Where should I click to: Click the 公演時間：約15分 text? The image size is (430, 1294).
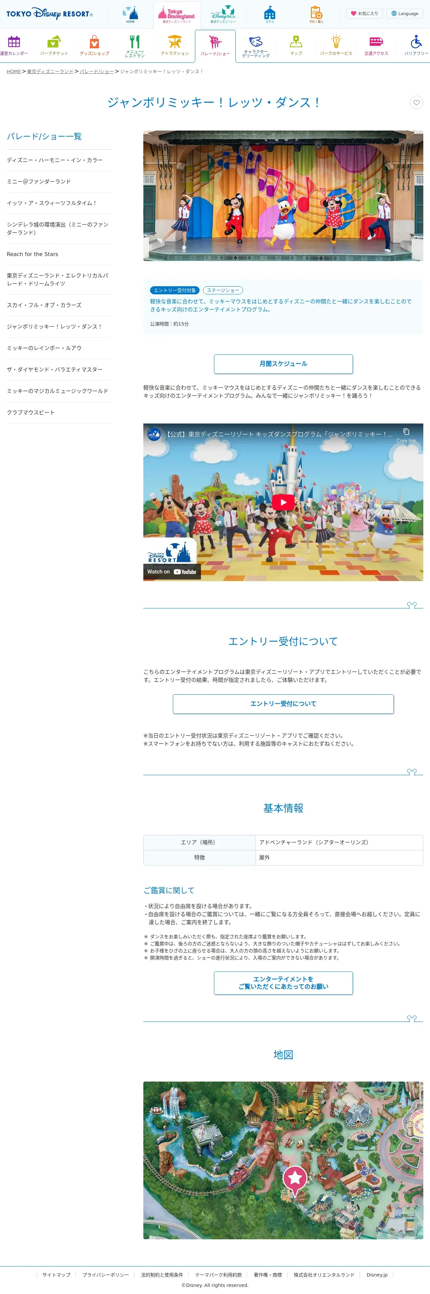[169, 324]
